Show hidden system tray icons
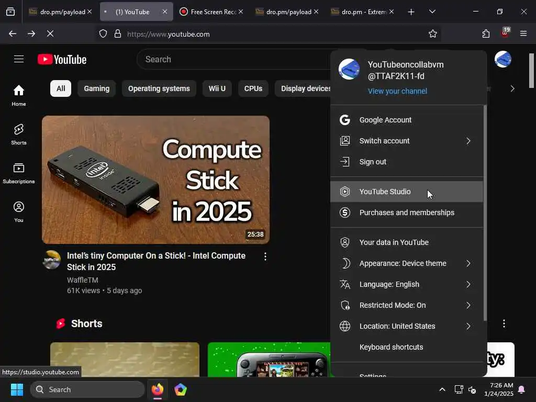Image resolution: width=536 pixels, height=402 pixels. 442,389
